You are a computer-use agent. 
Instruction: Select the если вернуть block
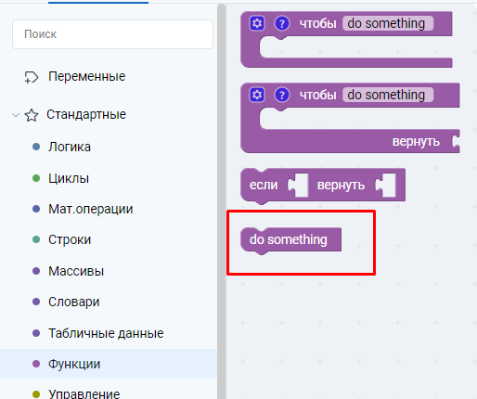323,186
